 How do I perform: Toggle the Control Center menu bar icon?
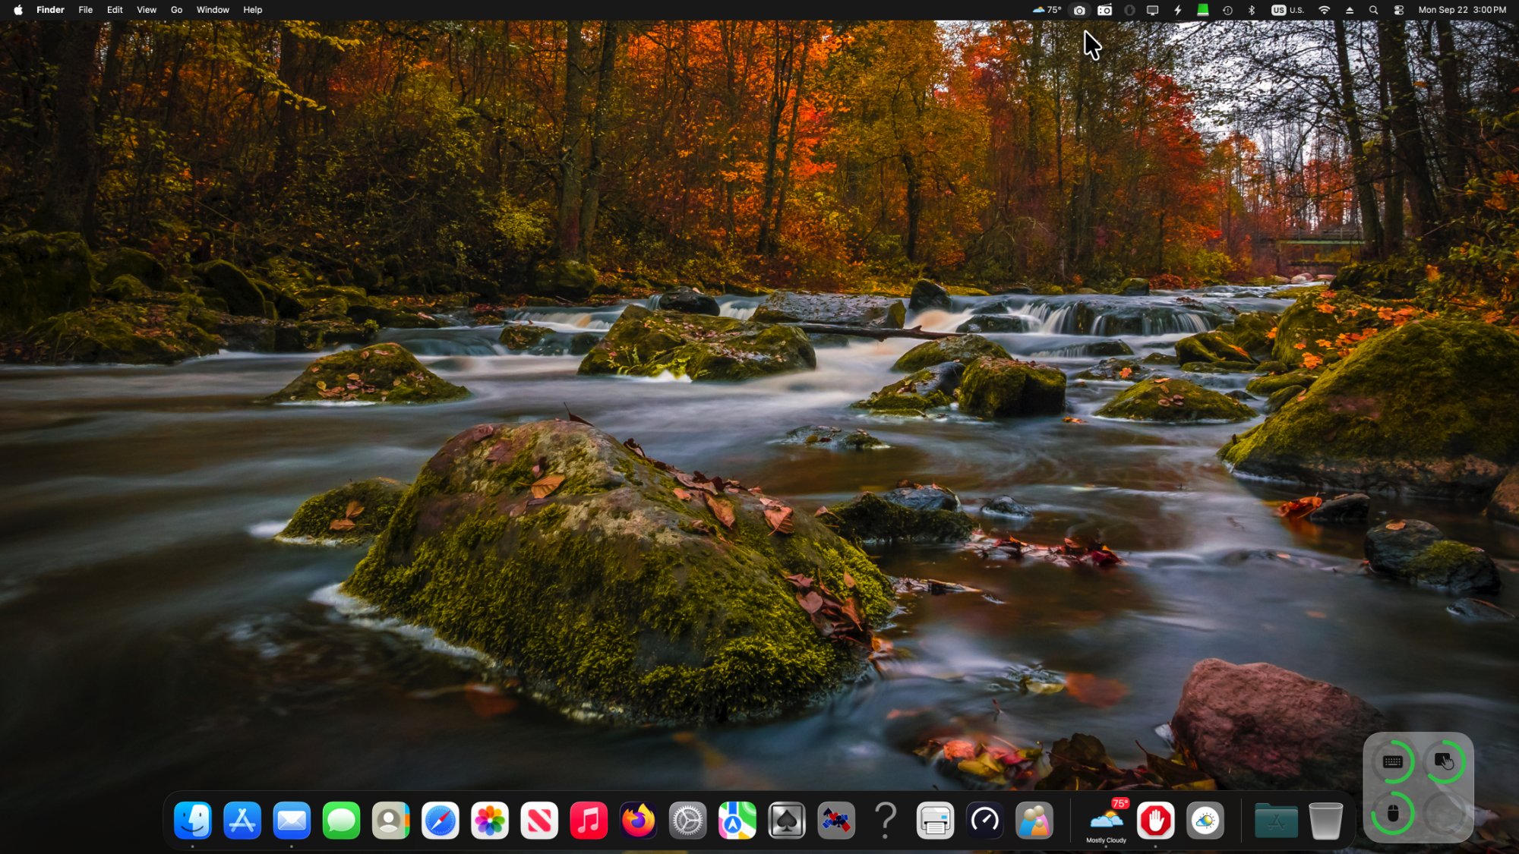[1398, 10]
